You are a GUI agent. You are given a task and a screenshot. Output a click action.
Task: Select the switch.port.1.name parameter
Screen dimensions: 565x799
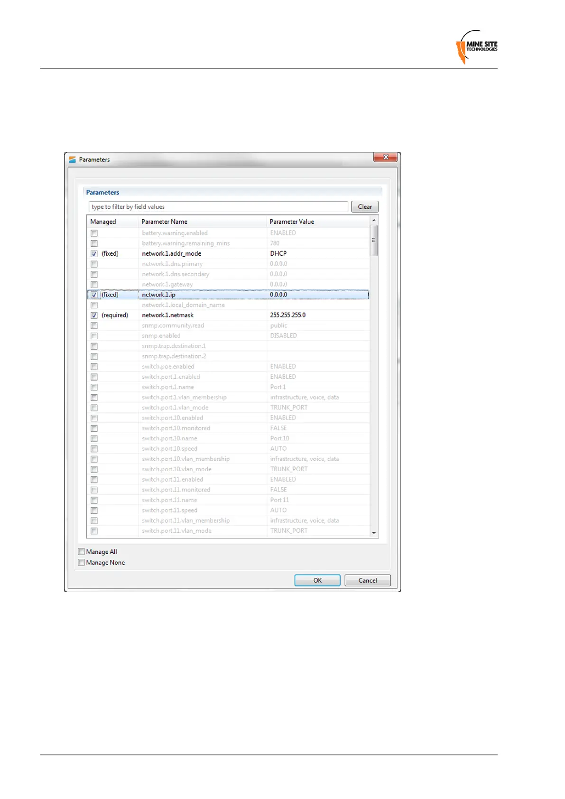point(167,387)
